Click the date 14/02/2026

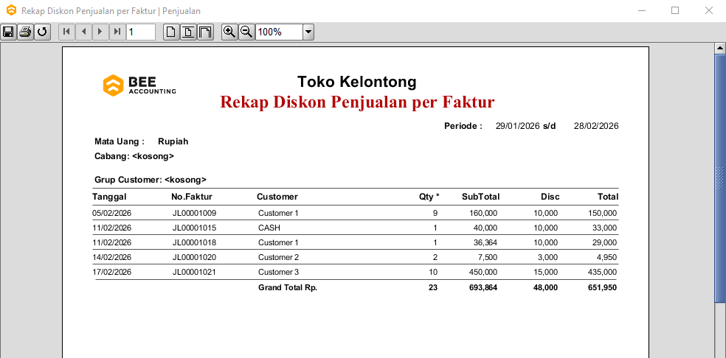click(x=112, y=257)
